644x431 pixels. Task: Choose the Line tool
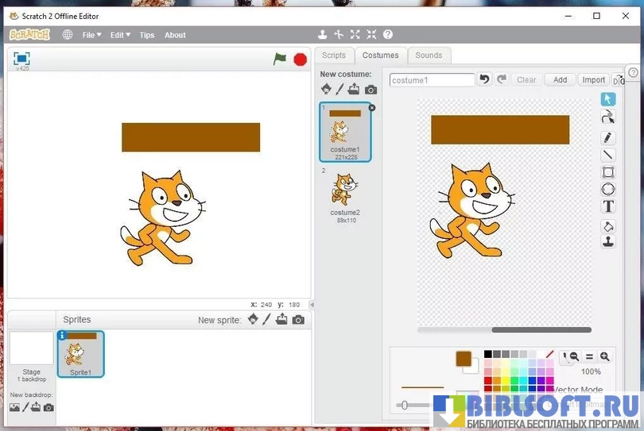(608, 155)
